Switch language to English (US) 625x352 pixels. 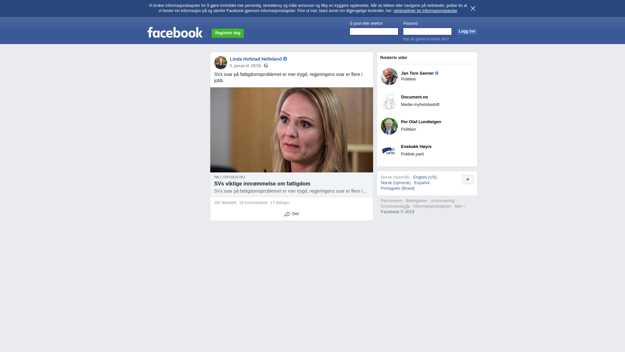pos(425,177)
